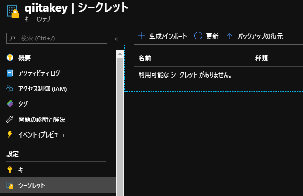Screen dimensions: 303x196
Task: Click the up-arrow icon for バックアップの復元
Action: (230, 36)
